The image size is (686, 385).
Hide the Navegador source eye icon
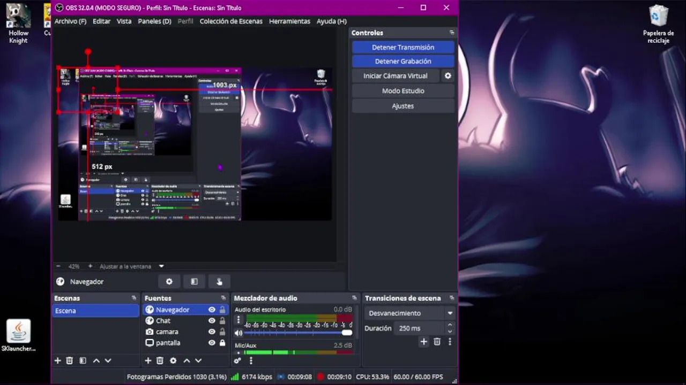pyautogui.click(x=212, y=310)
